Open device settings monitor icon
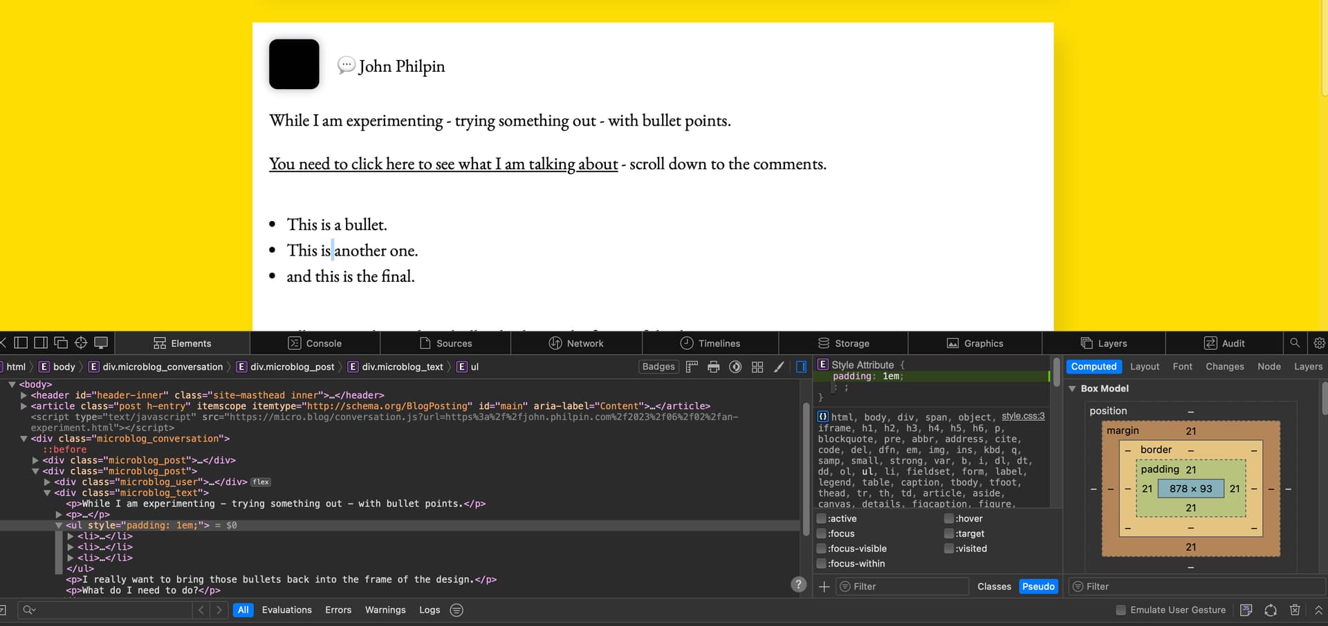Image resolution: width=1328 pixels, height=626 pixels. (x=101, y=343)
